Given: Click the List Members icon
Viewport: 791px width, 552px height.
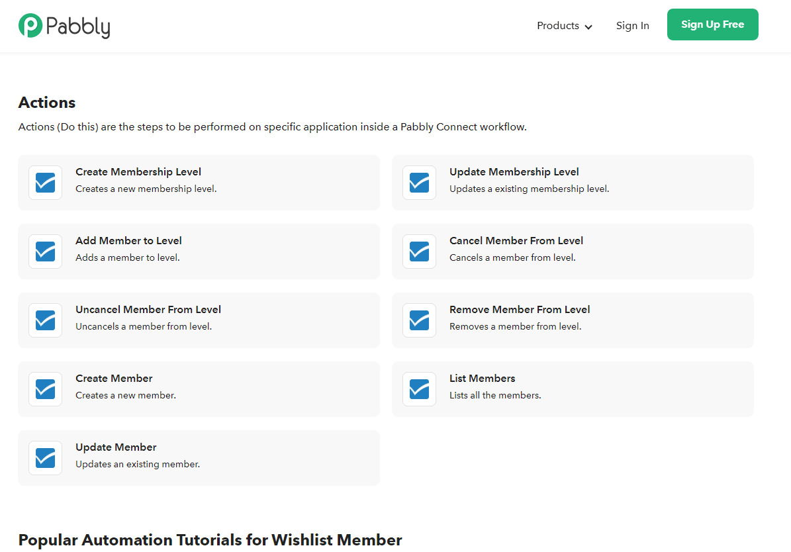Looking at the screenshot, I should [419, 389].
